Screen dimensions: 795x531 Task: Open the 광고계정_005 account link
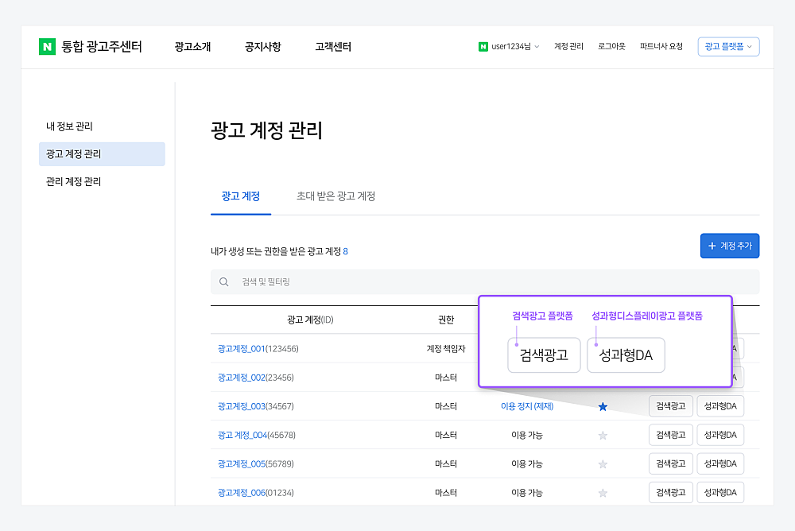pos(242,464)
